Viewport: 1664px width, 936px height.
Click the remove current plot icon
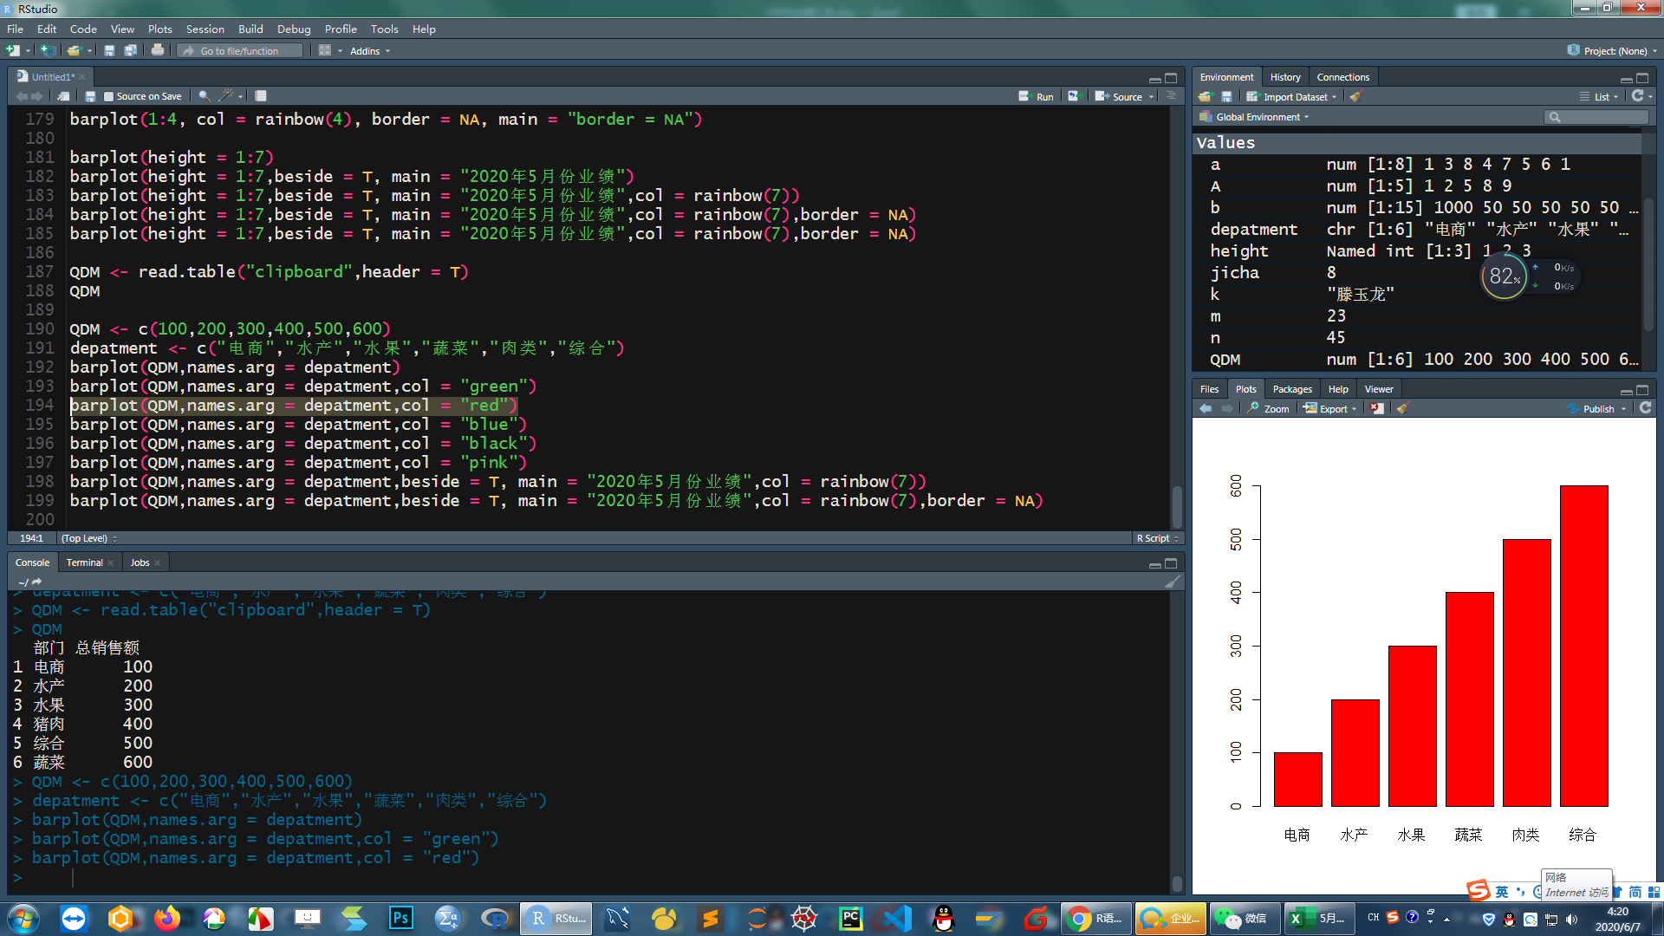1377,408
